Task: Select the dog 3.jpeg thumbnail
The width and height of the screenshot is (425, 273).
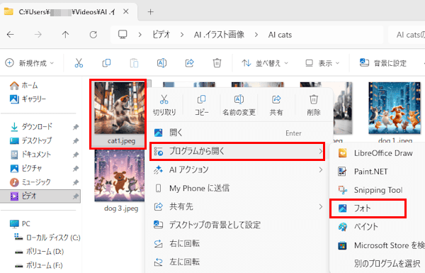Action: click(120, 176)
